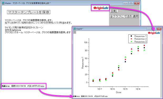
Task: Click the footer 日付 text in Graph8
Action: (x=87, y=96)
